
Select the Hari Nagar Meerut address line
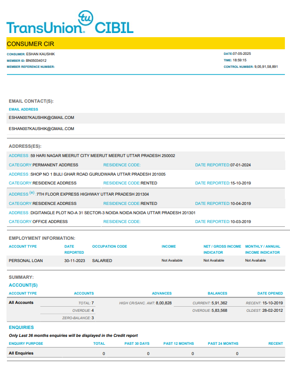coord(102,156)
